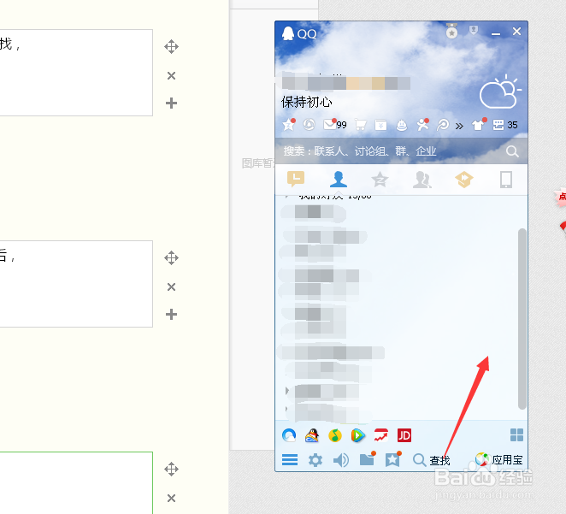
Task: Open the medal icon in QQ title bar
Action: pyautogui.click(x=451, y=31)
